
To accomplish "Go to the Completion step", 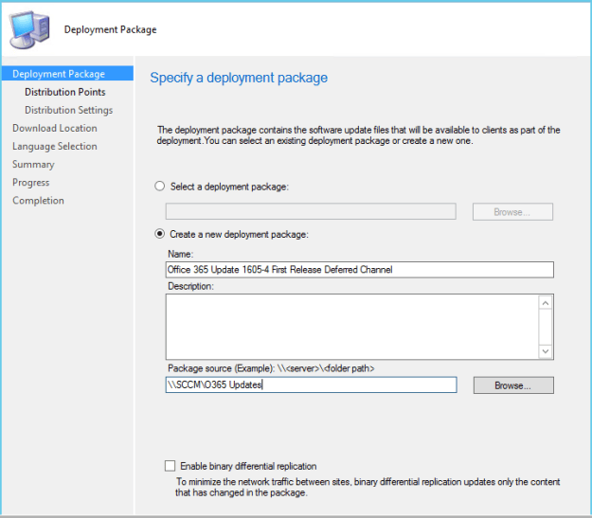I will tap(38, 201).
